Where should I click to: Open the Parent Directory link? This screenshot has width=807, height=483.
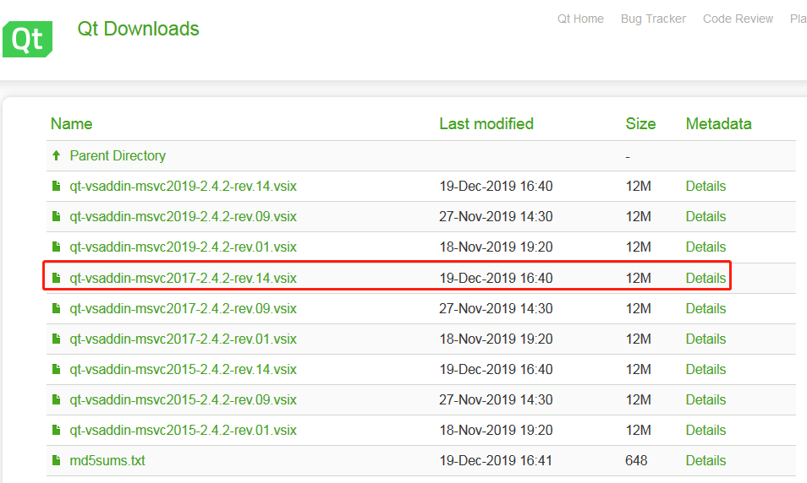pos(118,155)
